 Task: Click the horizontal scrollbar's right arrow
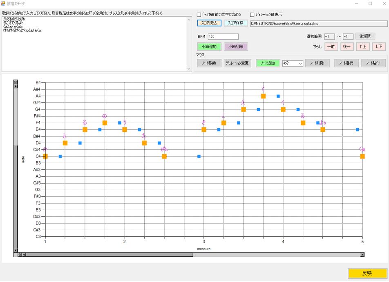click(x=362, y=255)
